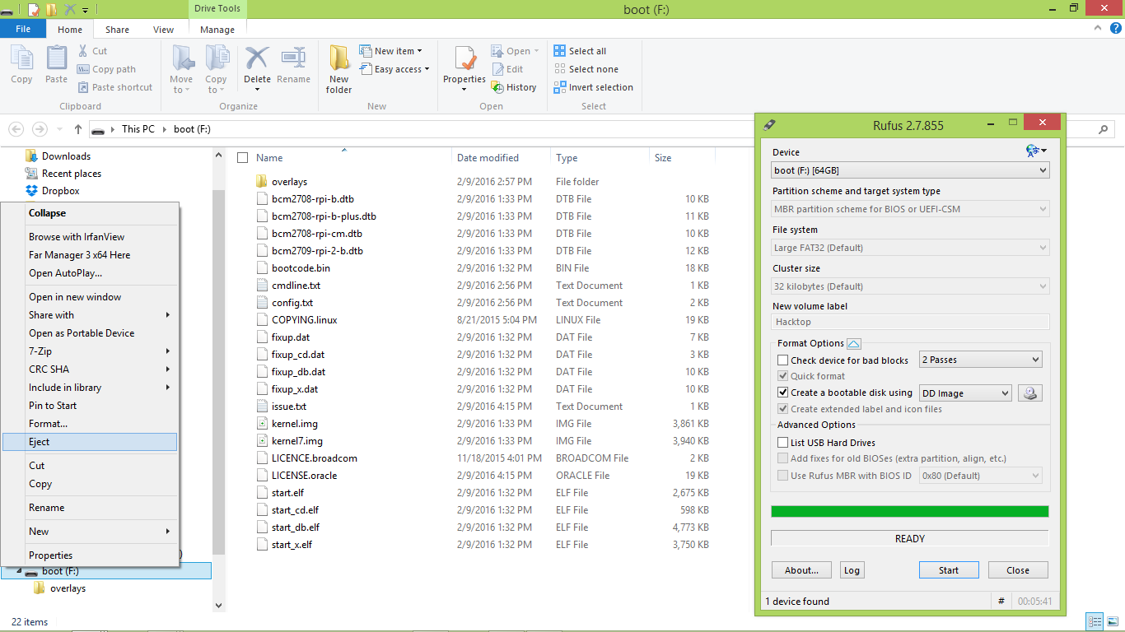Choose Open in new window menu entry
Viewport: 1125px width, 632px height.
(90, 297)
